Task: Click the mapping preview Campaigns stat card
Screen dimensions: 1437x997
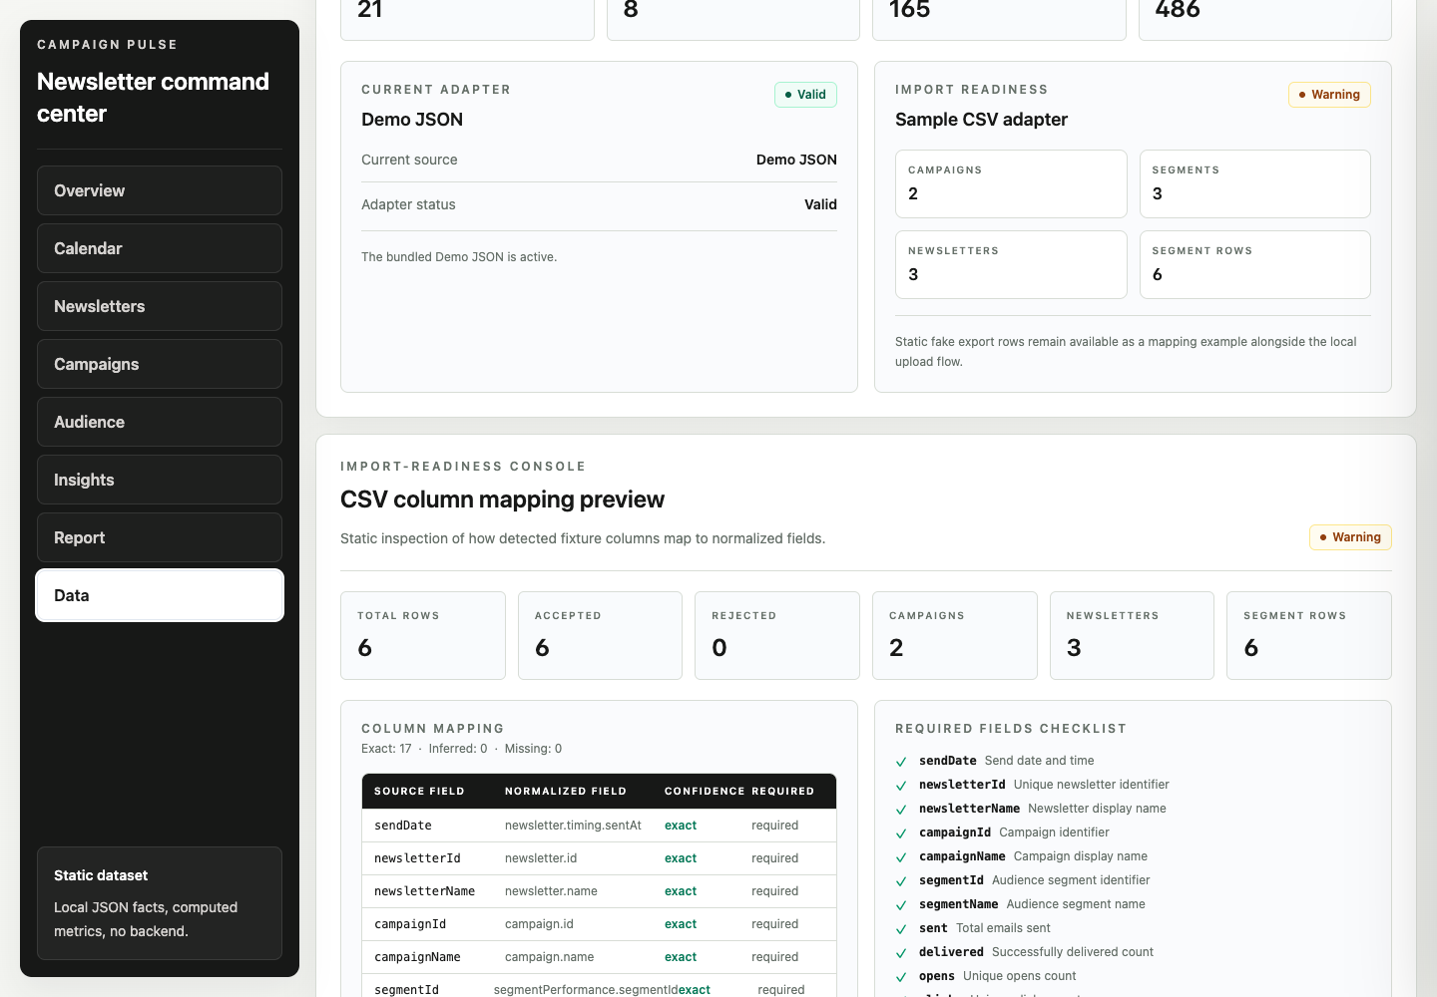Action: [x=955, y=636]
